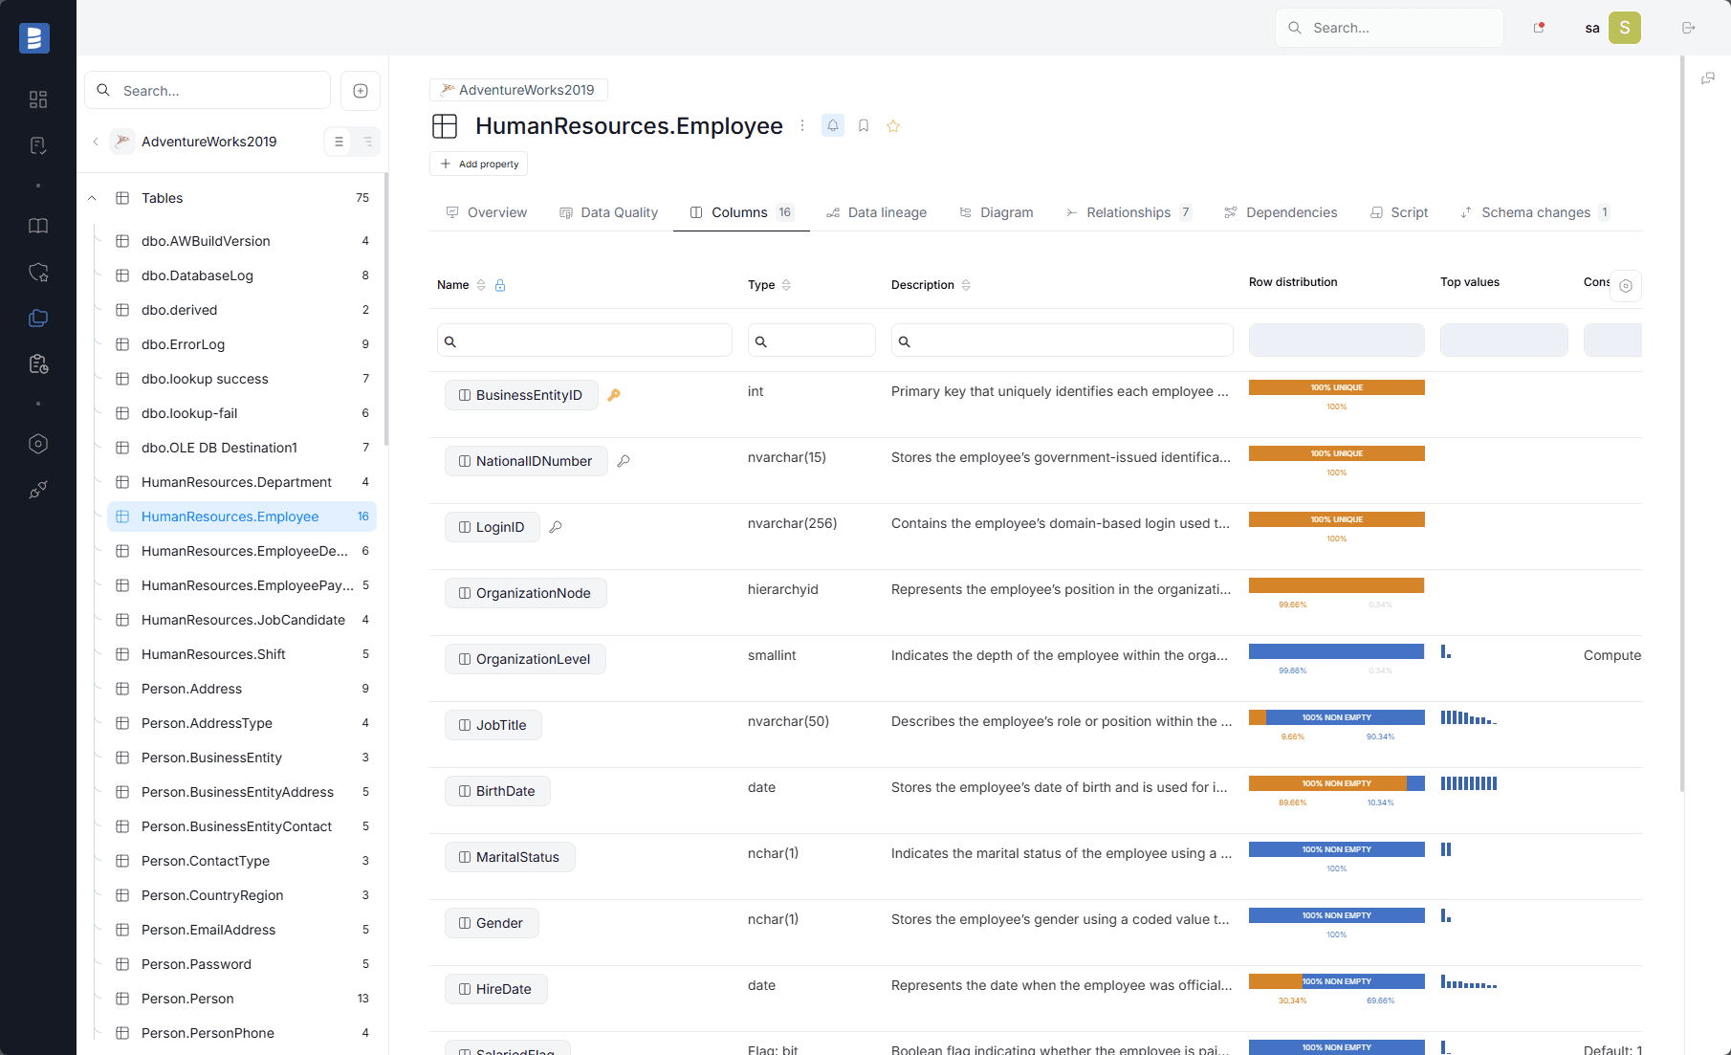Open the Schema changes tab

pos(1535,212)
